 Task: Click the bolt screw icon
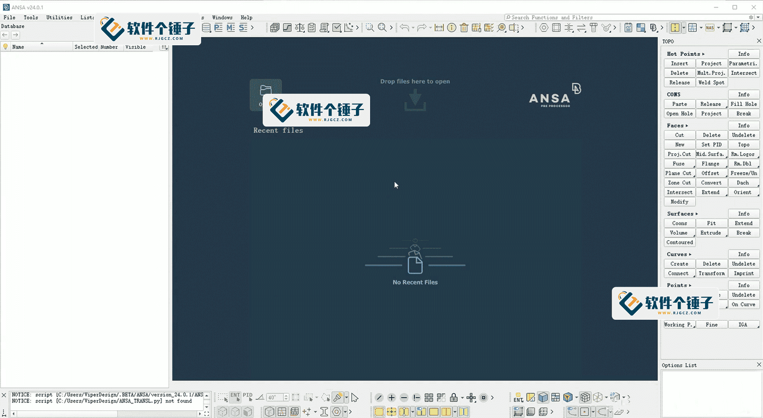coord(594,28)
